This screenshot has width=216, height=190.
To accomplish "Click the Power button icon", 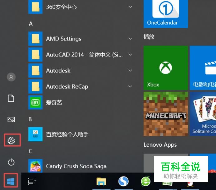I will point(11,162).
